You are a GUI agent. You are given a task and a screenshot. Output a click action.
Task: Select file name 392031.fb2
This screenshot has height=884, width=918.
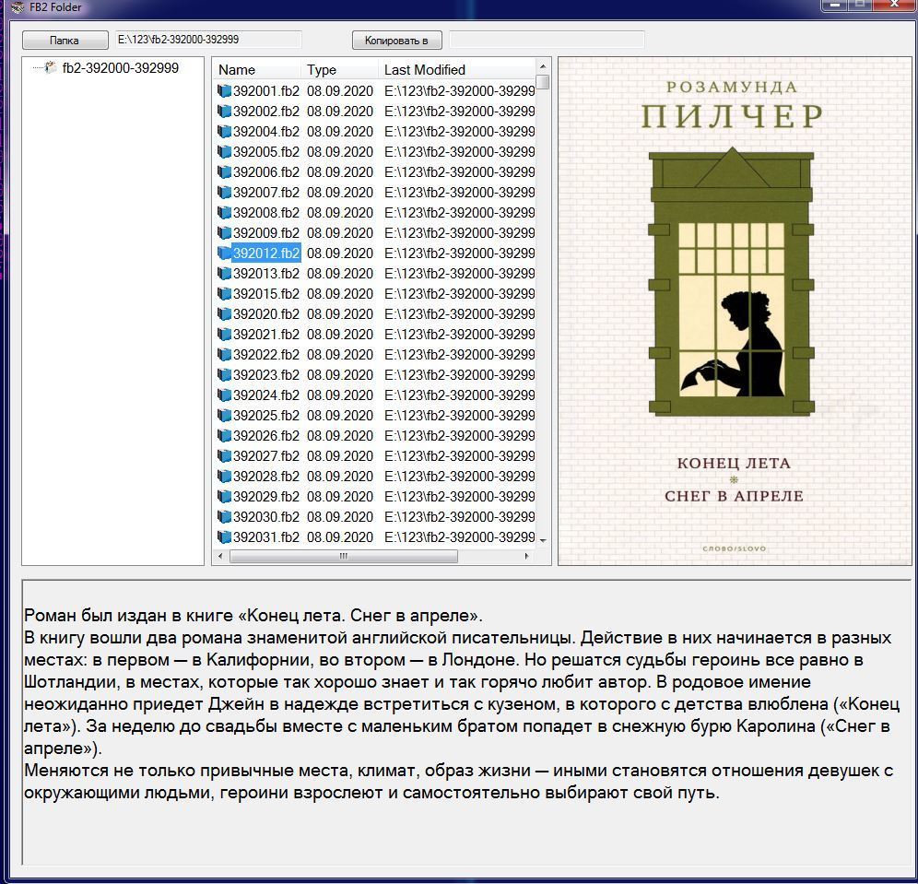[266, 537]
